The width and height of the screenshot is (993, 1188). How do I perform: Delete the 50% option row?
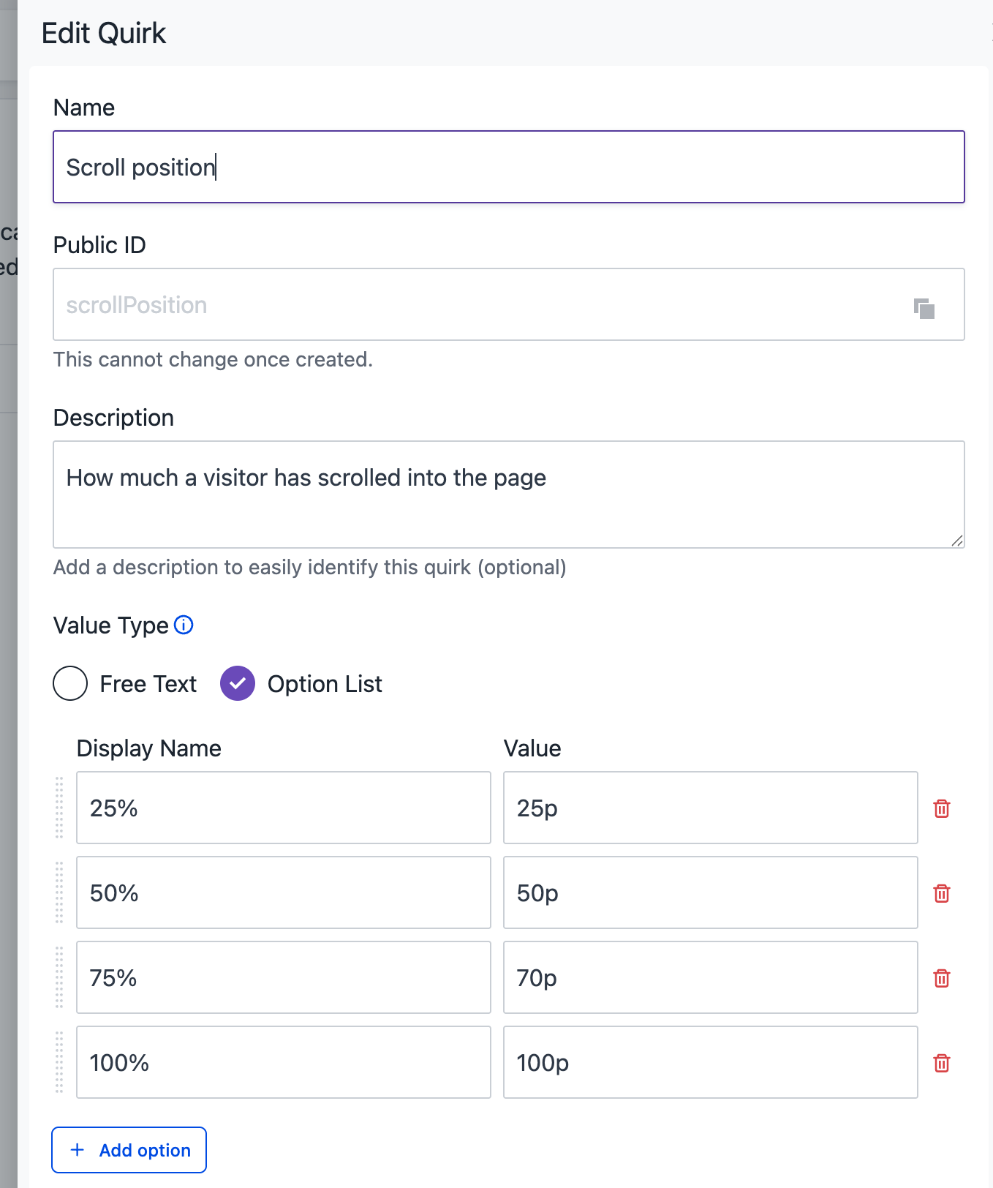tap(942, 893)
